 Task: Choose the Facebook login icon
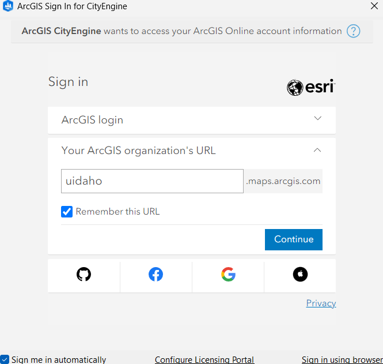click(156, 275)
